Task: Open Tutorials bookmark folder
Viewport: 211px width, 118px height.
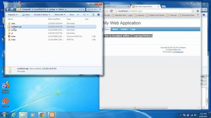Action: pyautogui.click(x=171, y=15)
